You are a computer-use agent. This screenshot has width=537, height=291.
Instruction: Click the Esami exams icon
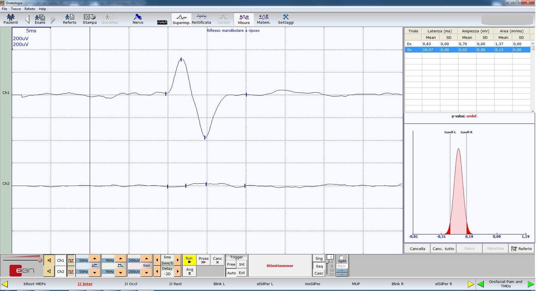coord(40,19)
